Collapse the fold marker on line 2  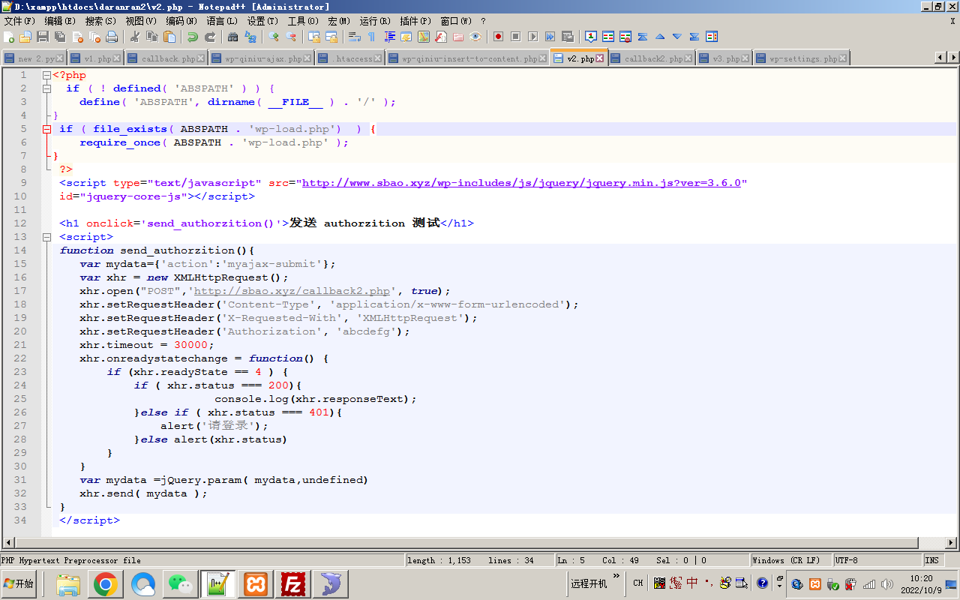coord(46,88)
